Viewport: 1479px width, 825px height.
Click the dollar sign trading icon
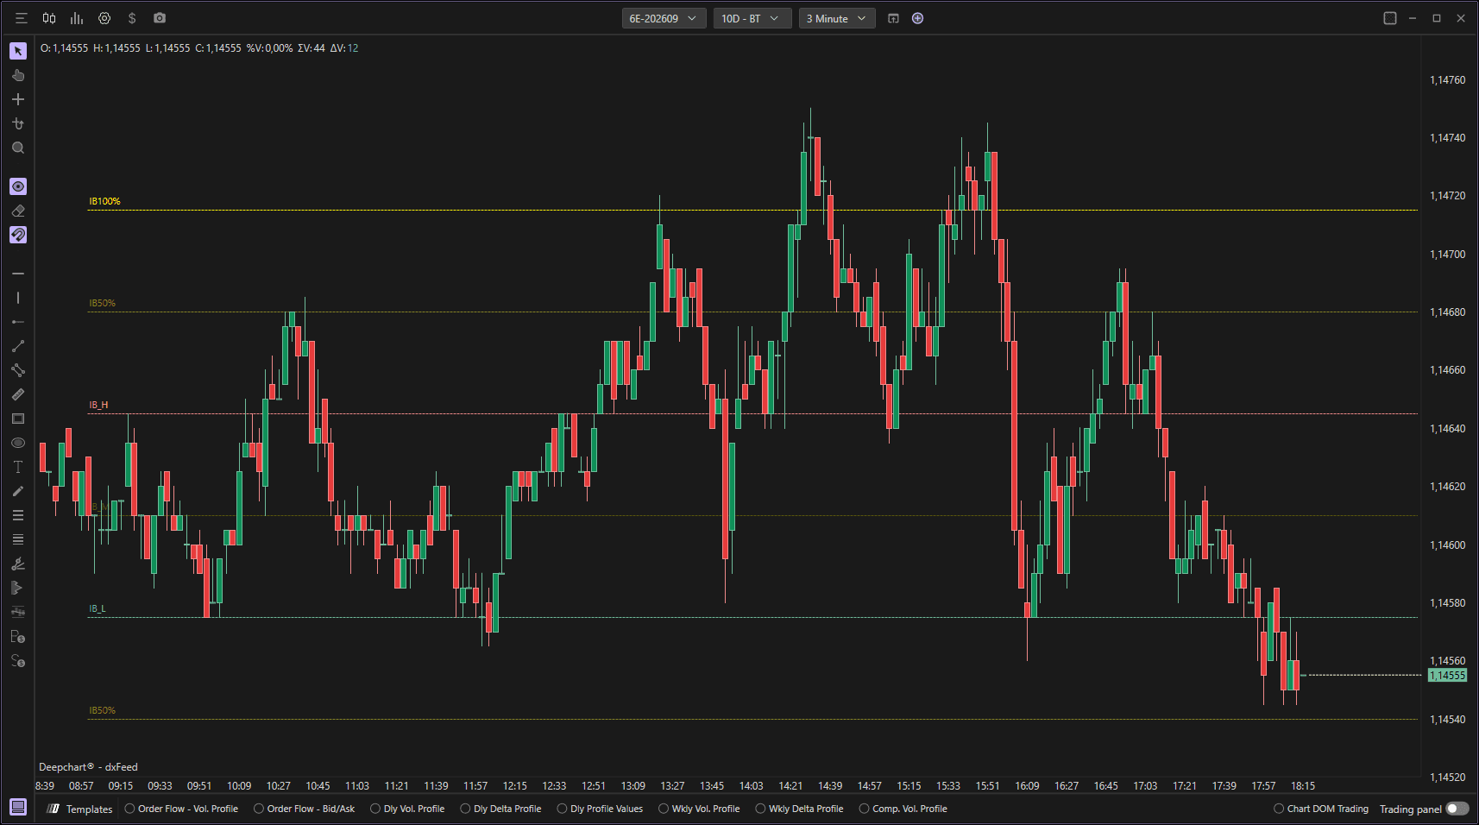pyautogui.click(x=132, y=18)
